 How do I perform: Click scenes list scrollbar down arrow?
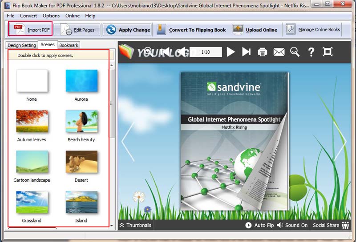(112, 226)
